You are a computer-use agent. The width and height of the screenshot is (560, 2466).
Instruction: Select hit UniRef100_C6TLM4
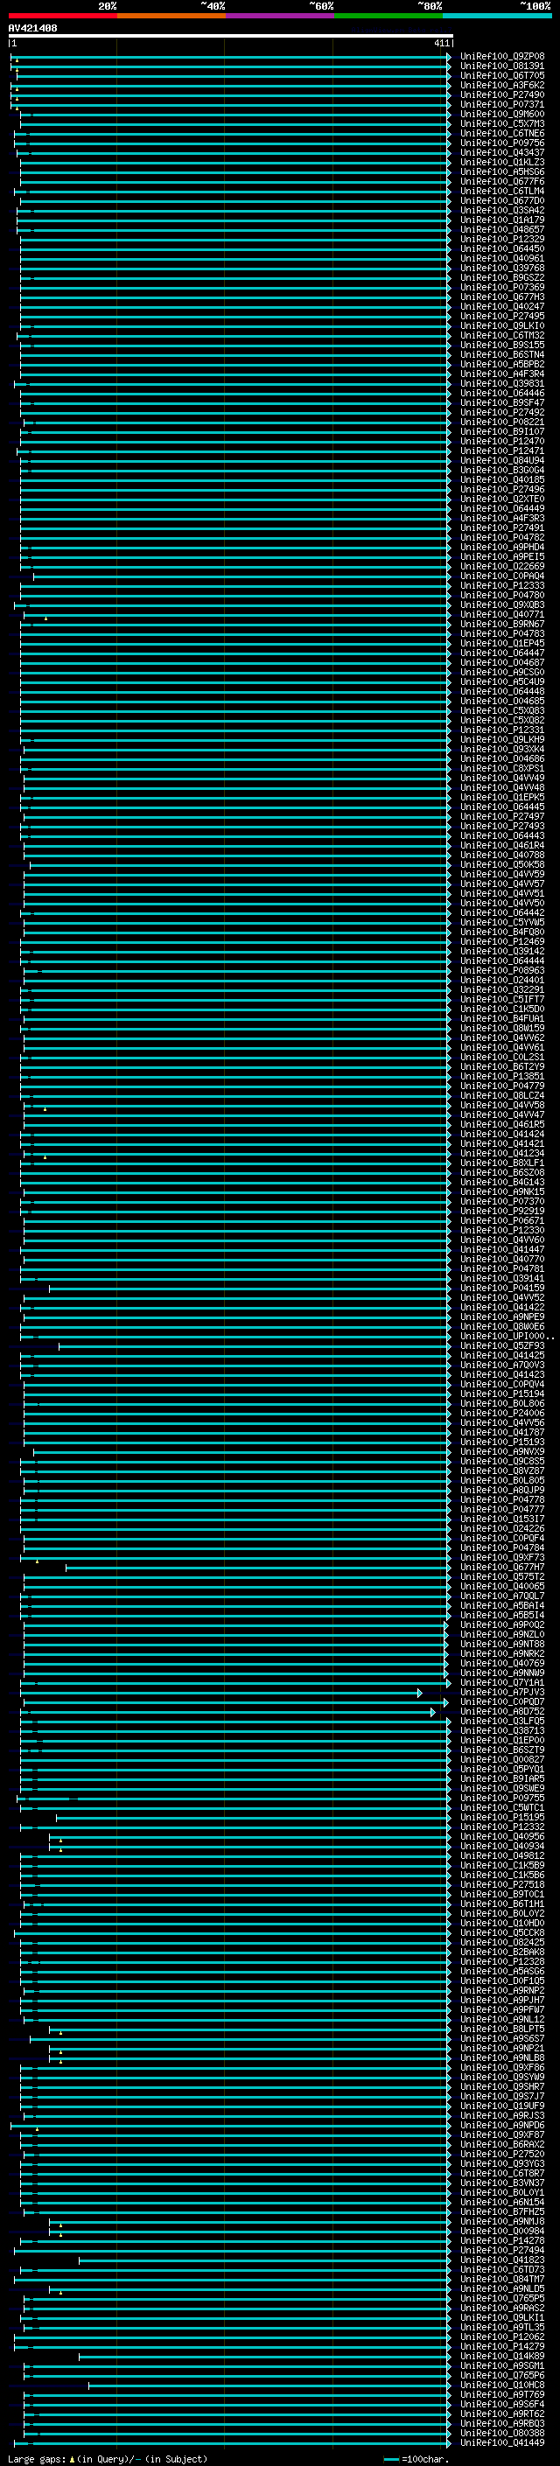tap(501, 191)
